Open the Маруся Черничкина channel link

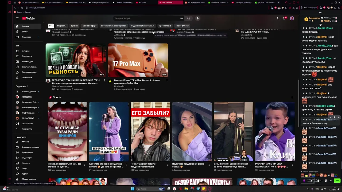pyautogui.click(x=61, y=86)
